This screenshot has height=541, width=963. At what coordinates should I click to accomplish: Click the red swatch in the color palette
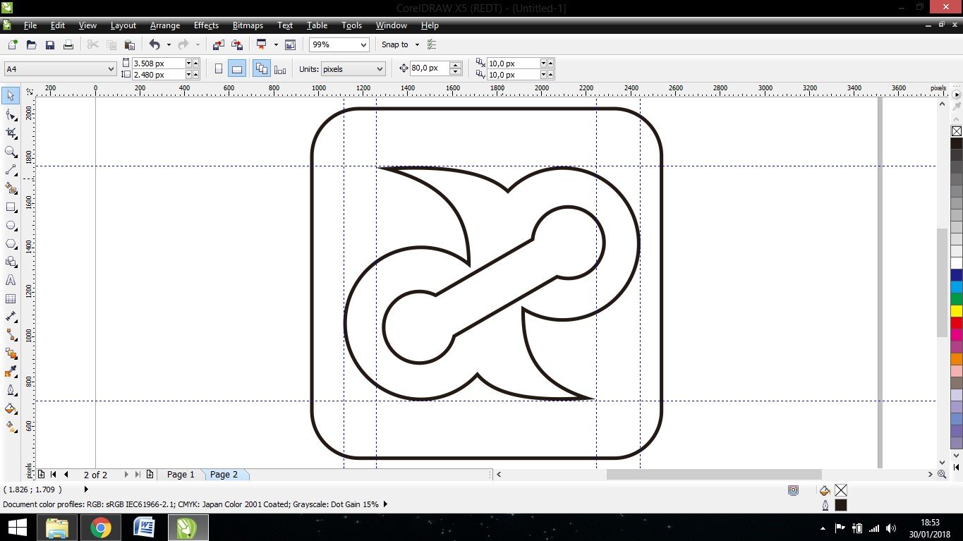(957, 322)
